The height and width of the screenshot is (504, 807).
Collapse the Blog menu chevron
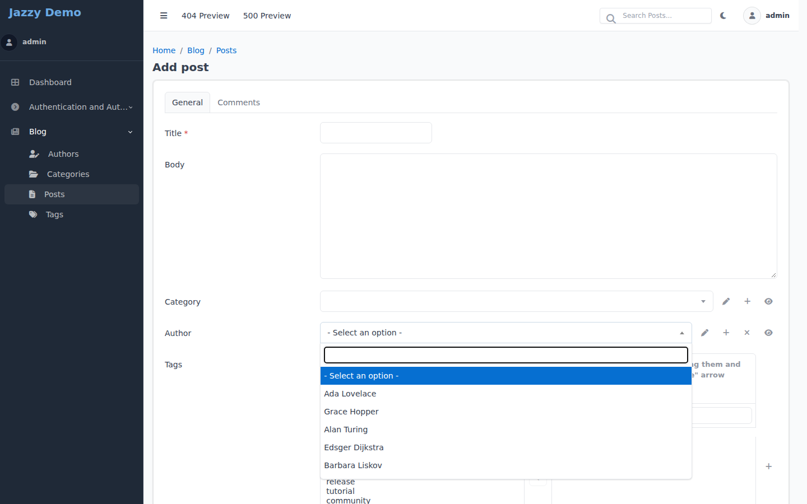point(131,132)
